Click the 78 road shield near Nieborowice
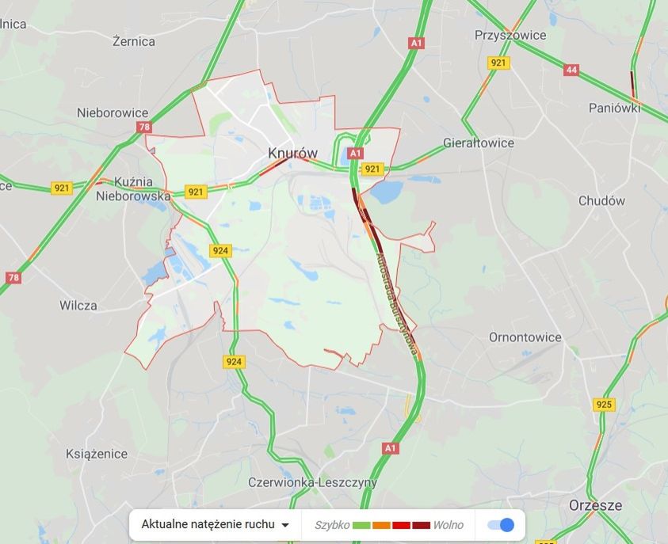Screen dimensions: 668x544 [x=144, y=127]
